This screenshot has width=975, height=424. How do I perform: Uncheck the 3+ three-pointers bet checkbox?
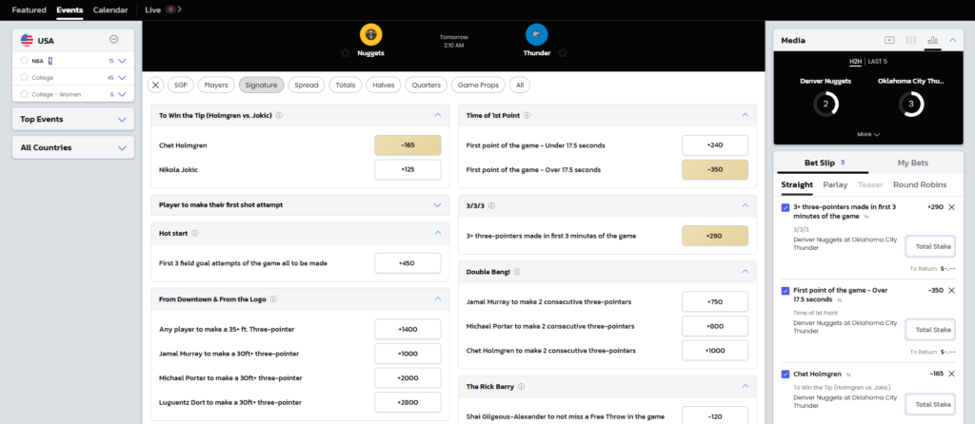tap(786, 207)
